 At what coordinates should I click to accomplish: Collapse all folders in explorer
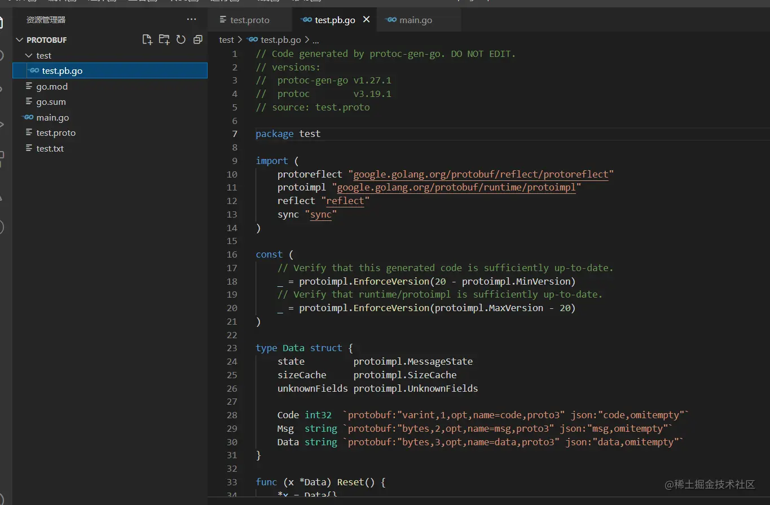(197, 39)
